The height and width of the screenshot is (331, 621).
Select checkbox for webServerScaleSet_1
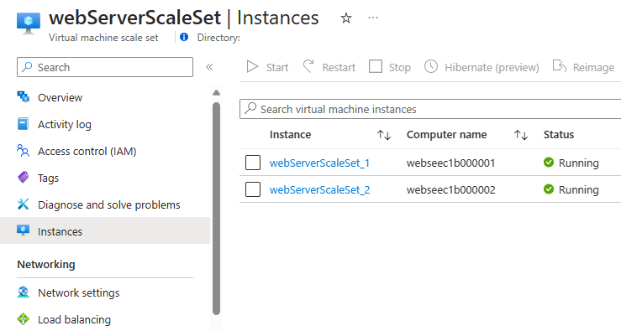pyautogui.click(x=253, y=163)
